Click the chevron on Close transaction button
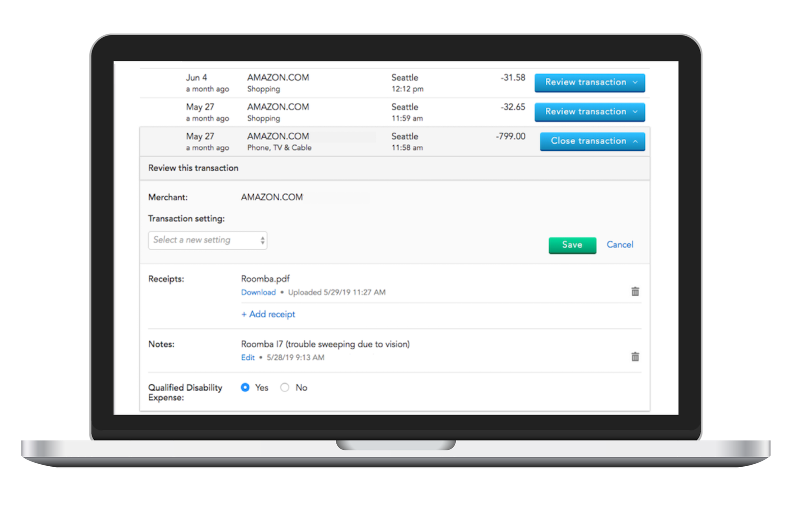 (x=635, y=141)
